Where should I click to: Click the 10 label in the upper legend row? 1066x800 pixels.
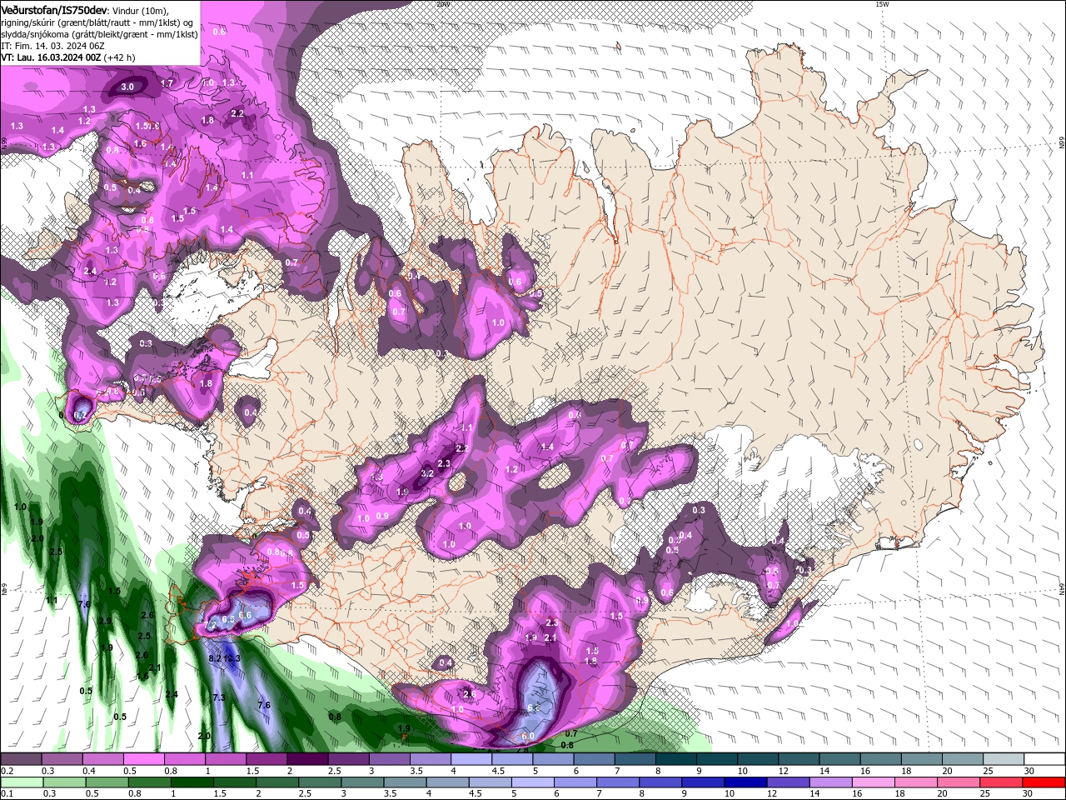(x=742, y=771)
